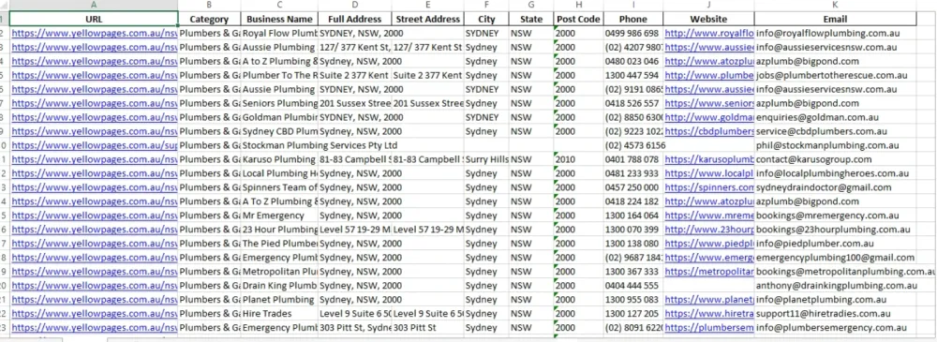The height and width of the screenshot is (342, 937).
Task: Open yellowpages URL in Royal Flow Plumbing row
Action: (x=95, y=33)
